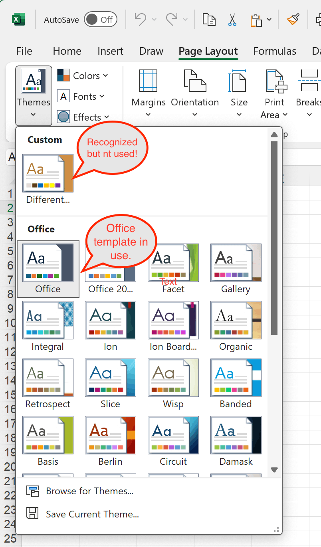Apply the Slice theme
Viewport: 321px width, 547px height.
[111, 384]
